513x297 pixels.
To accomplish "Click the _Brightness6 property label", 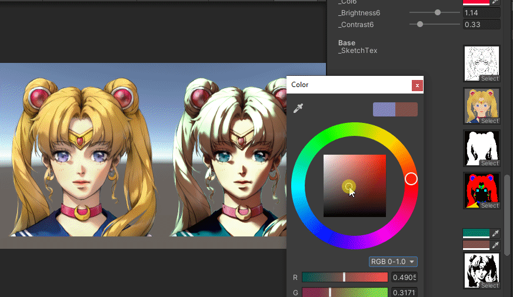I will [359, 13].
